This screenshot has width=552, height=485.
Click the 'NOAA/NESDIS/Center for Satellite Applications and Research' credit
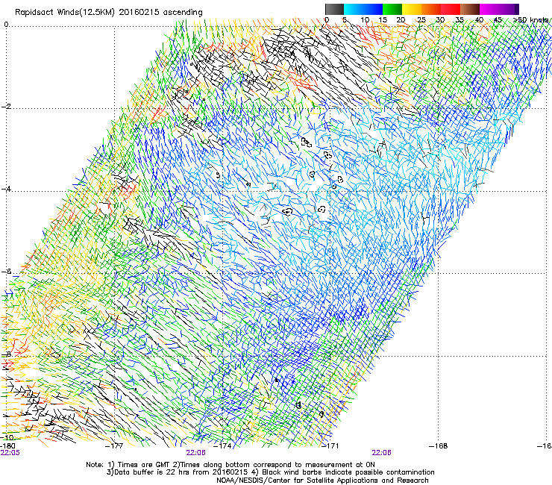(322, 481)
